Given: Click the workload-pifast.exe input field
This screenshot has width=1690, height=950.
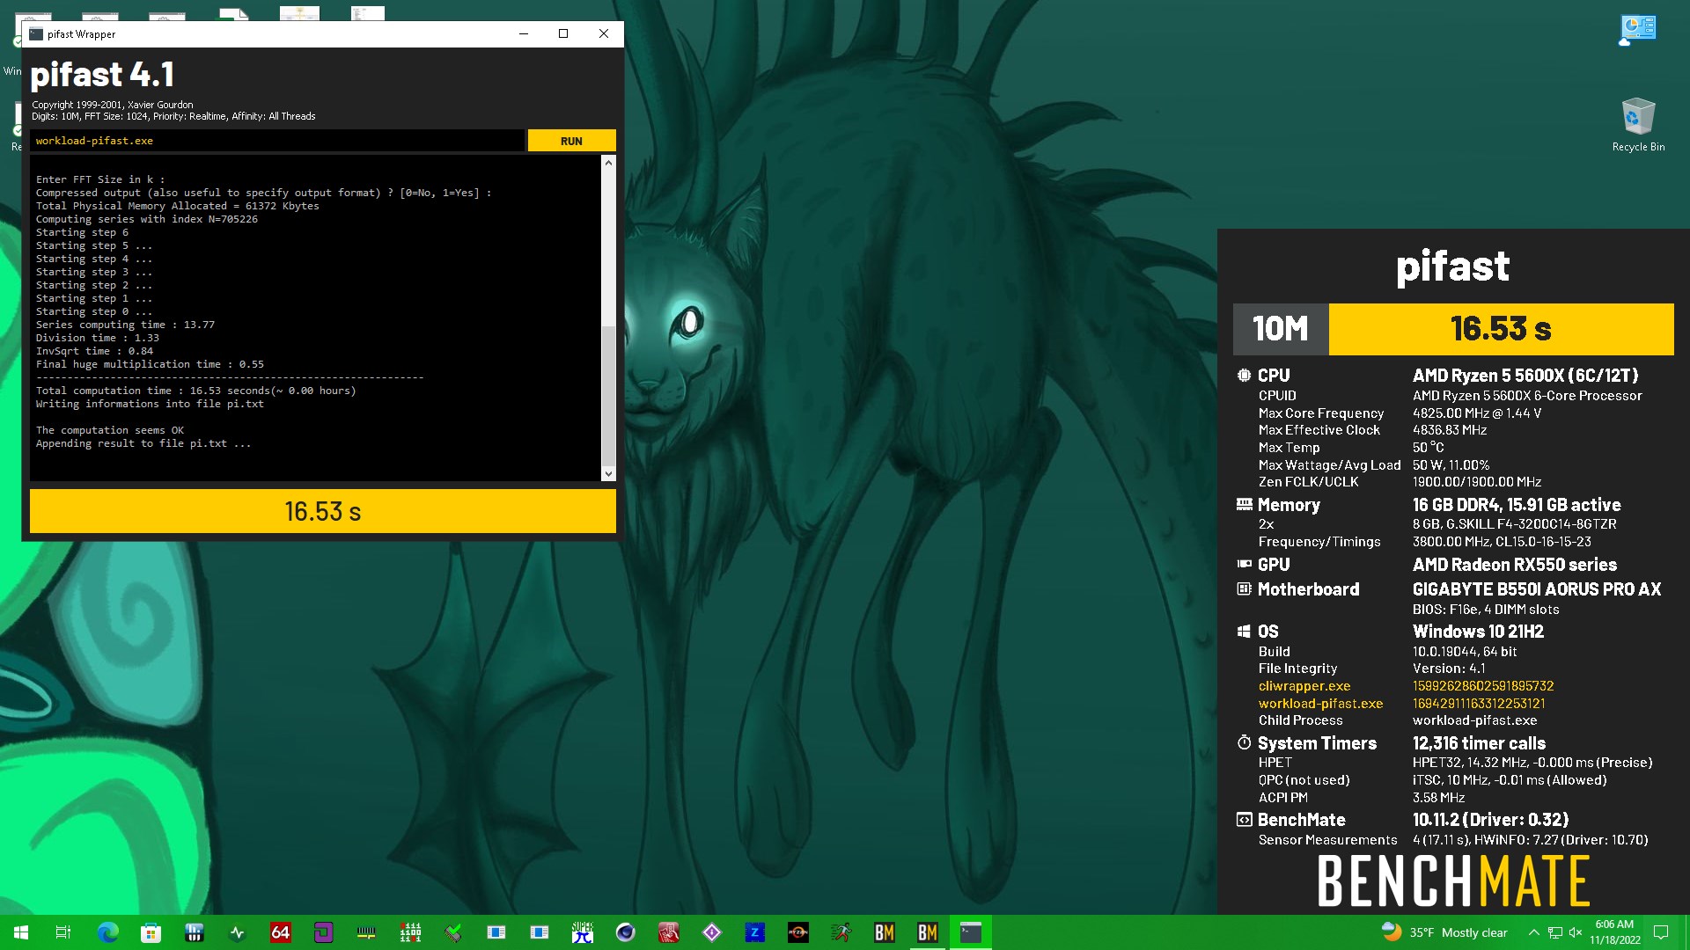Looking at the screenshot, I should pyautogui.click(x=277, y=141).
